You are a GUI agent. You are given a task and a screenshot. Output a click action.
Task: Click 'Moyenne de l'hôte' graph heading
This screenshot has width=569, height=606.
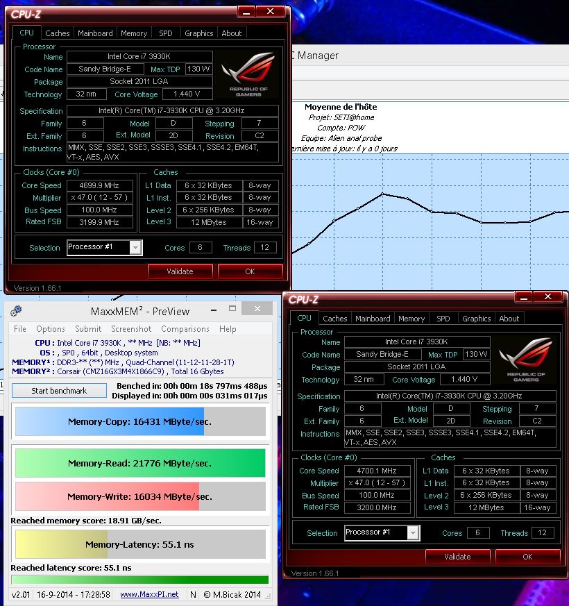[341, 107]
